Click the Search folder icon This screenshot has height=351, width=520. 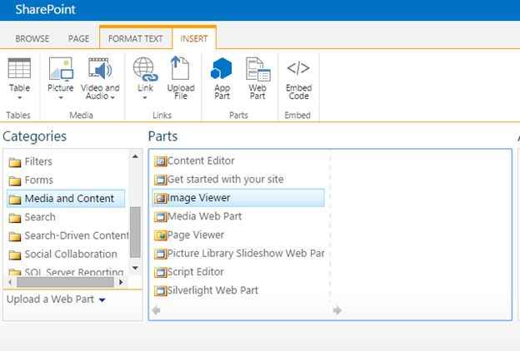(x=15, y=218)
